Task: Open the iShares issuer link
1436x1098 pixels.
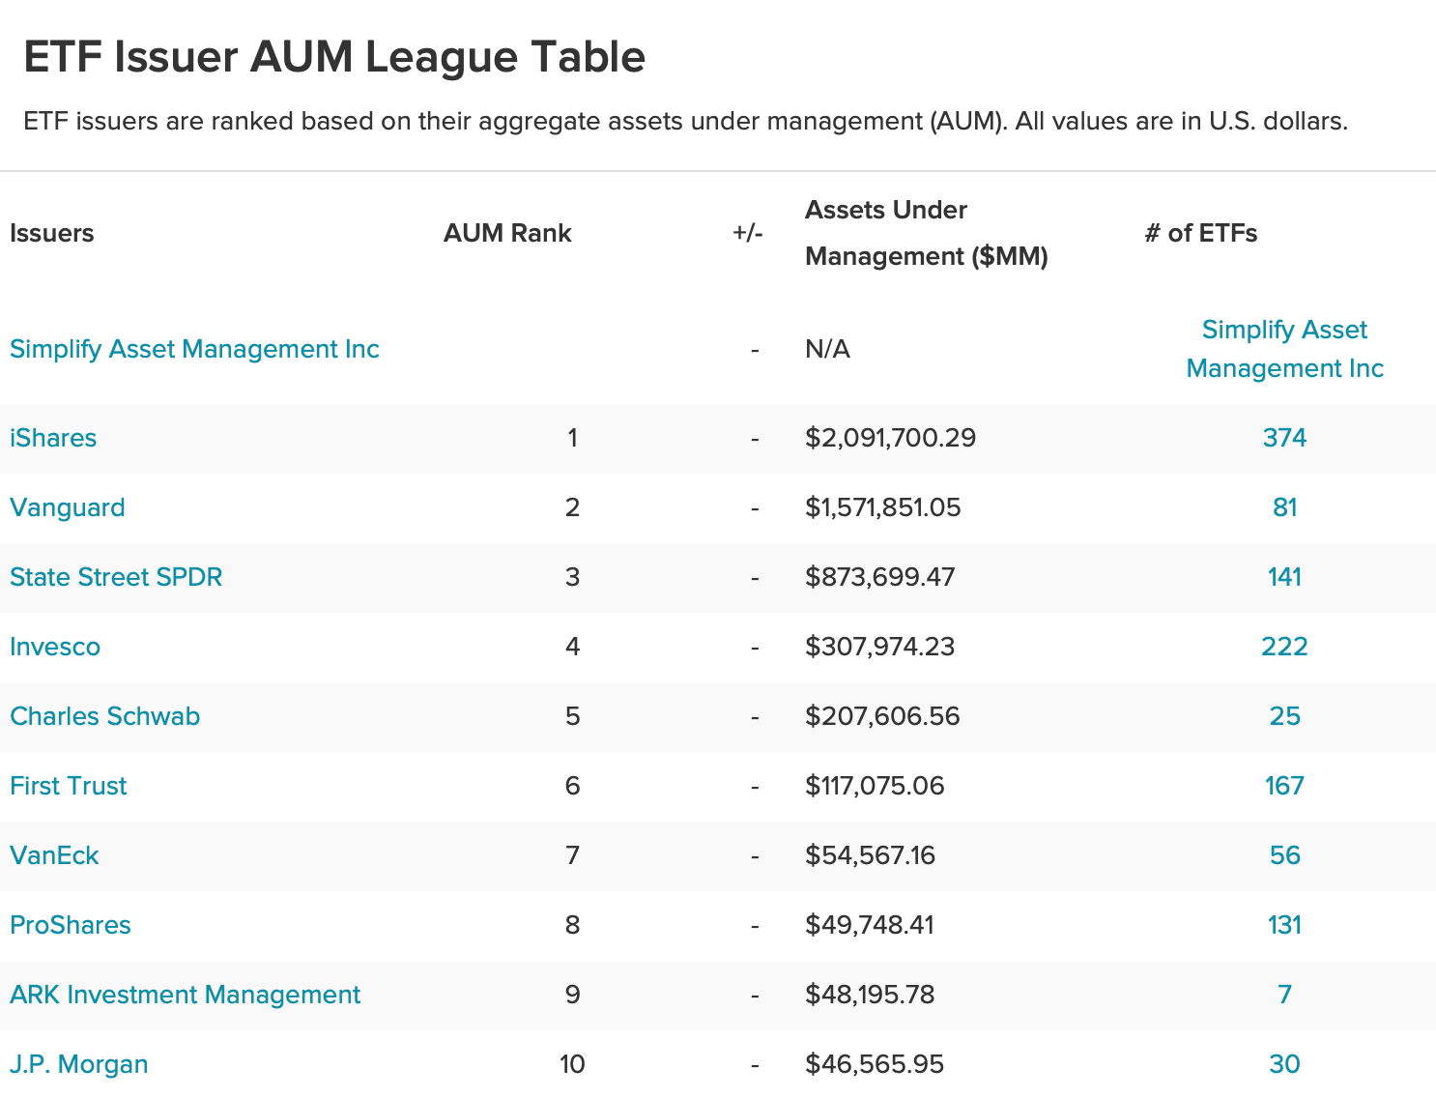Action: coord(53,438)
